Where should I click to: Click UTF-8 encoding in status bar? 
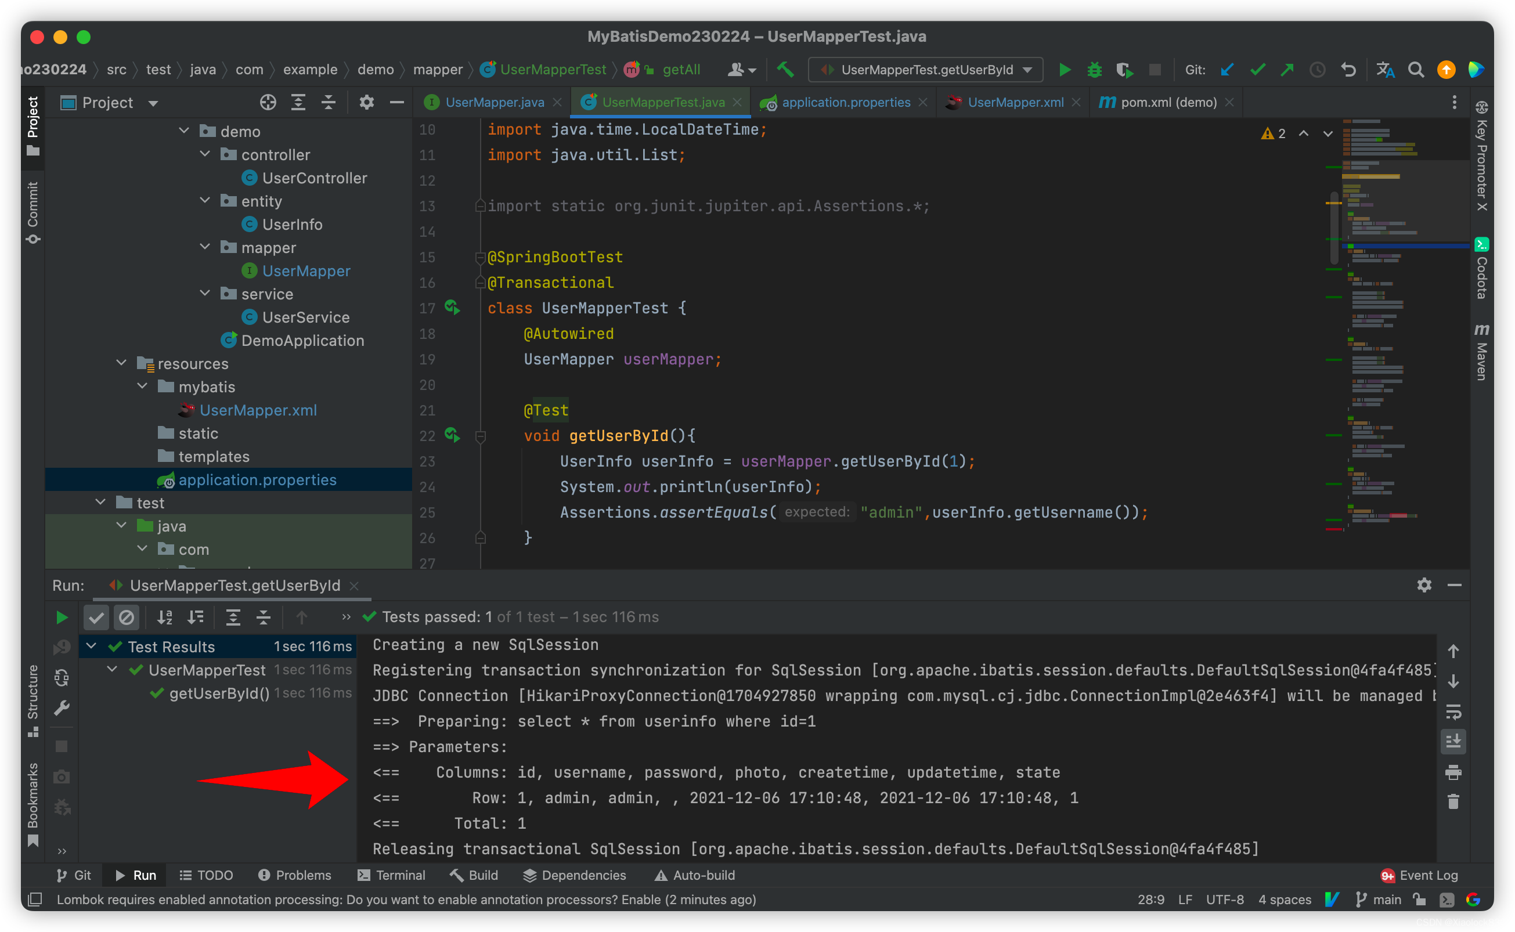tap(1224, 900)
